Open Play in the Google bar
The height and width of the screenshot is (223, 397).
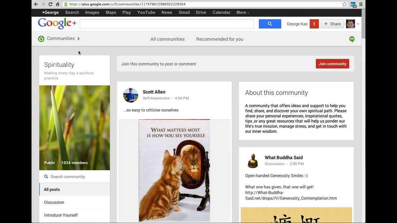(127, 12)
